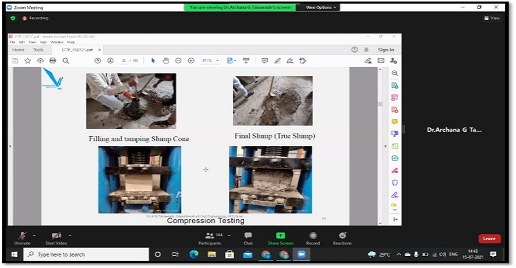Switch to the Tools tab in Acrobat

tap(38, 50)
